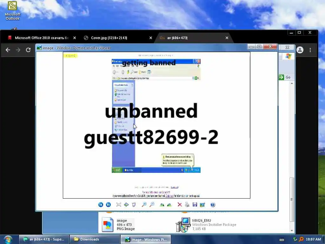
Task: Open Downloads taskbar button
Action: (x=95, y=239)
